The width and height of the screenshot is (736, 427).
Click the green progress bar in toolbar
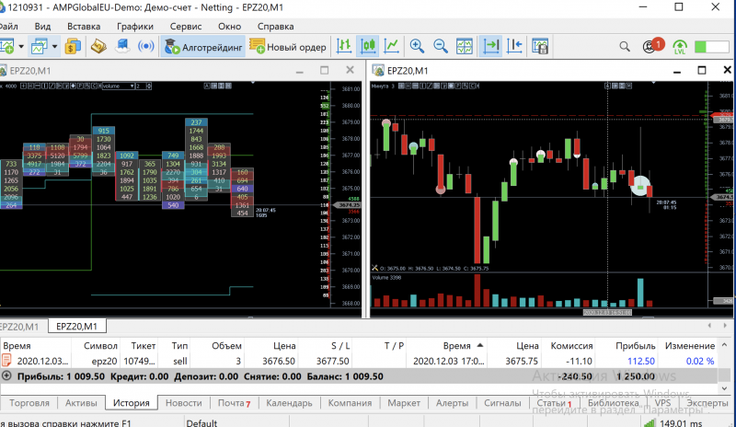pos(711,47)
